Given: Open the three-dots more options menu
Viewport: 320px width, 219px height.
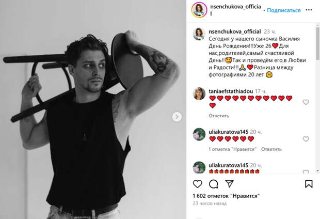Looking at the screenshot, I should (309, 10).
